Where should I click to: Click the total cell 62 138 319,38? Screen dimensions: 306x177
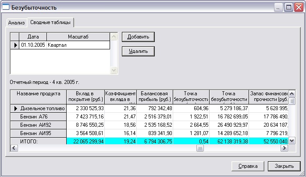point(229,141)
